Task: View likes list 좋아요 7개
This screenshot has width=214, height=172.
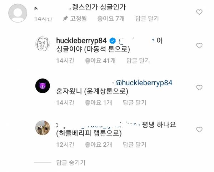Action: click(x=111, y=19)
